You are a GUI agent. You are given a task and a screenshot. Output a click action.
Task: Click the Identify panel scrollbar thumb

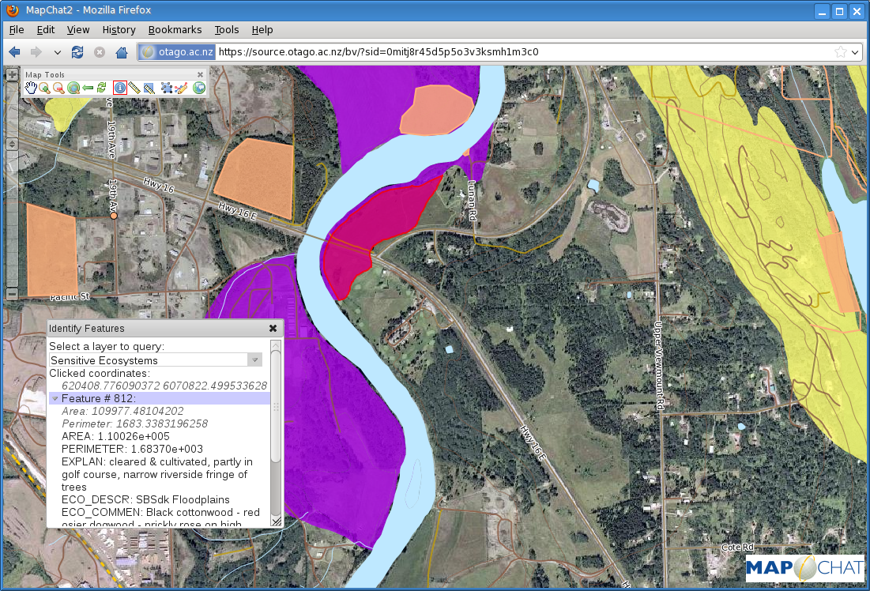tap(276, 406)
